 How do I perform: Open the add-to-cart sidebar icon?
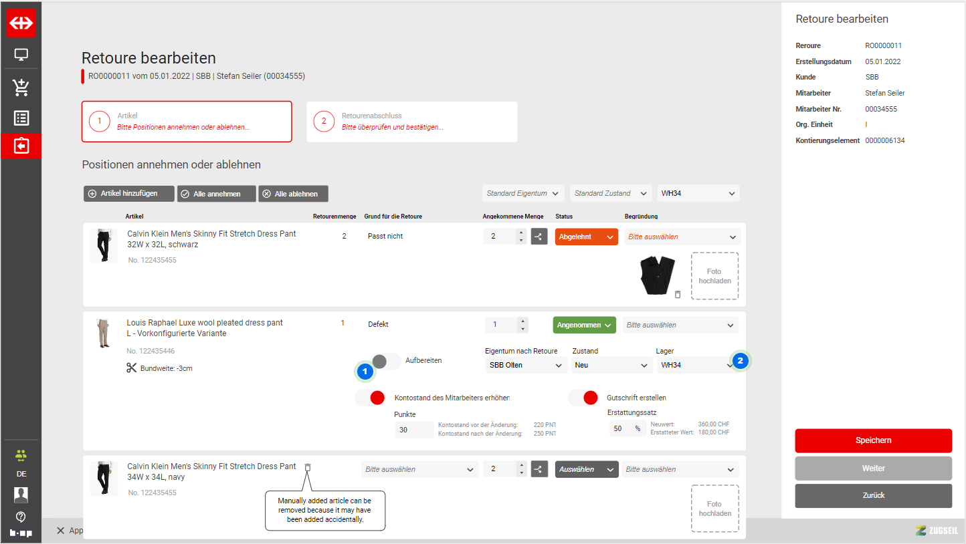pos(21,88)
